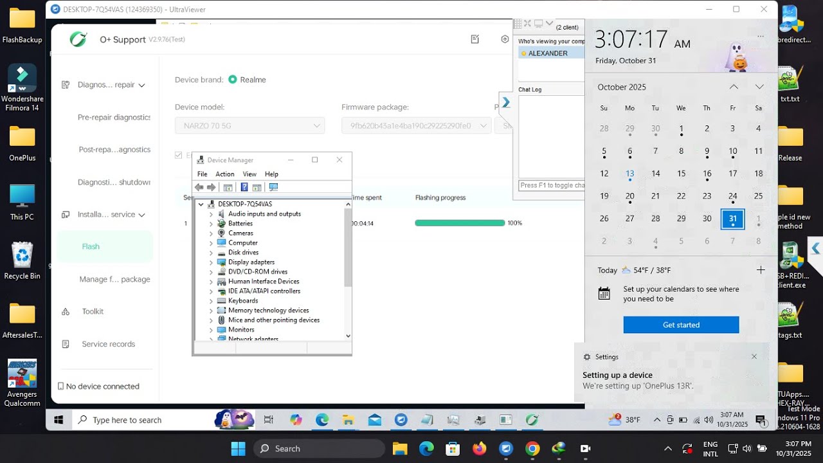Click O+ Support icon on remote taskbar
This screenshot has width=823, height=463.
coord(532,420)
